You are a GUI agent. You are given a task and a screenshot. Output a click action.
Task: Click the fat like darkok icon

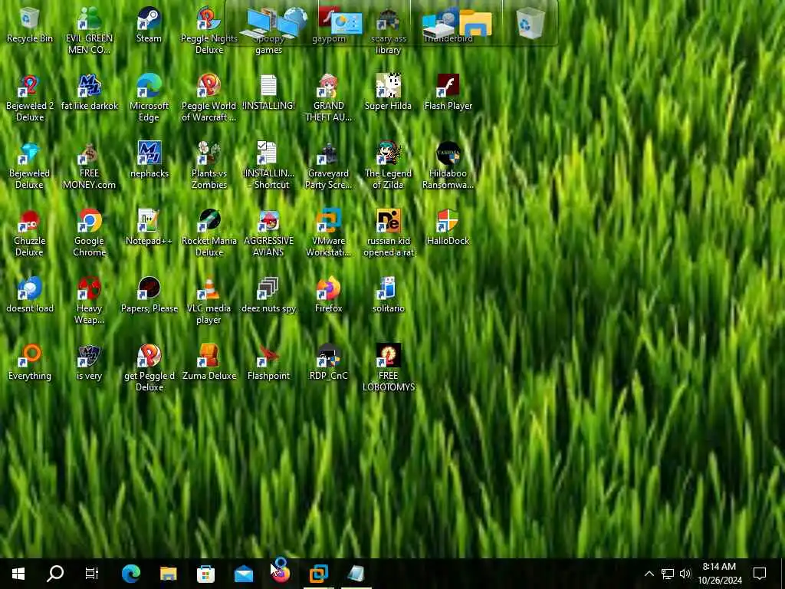click(89, 93)
